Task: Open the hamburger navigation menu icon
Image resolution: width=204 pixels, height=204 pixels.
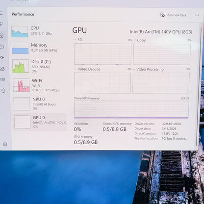Action: pos(1,13)
